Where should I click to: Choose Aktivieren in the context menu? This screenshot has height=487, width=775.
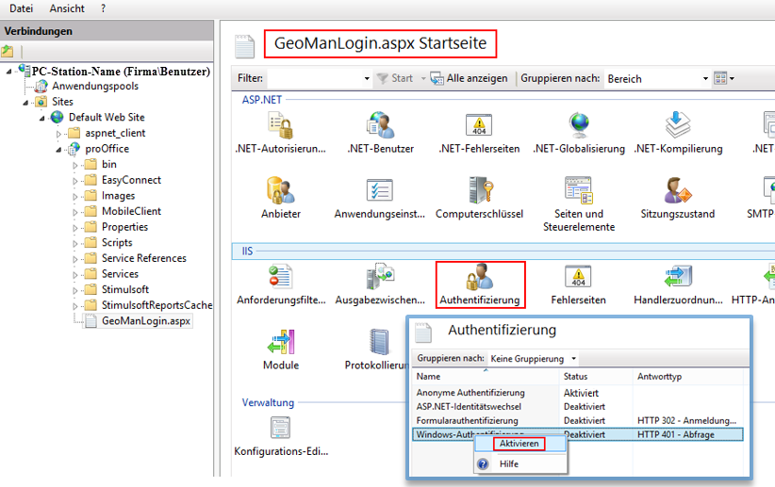[x=519, y=444]
